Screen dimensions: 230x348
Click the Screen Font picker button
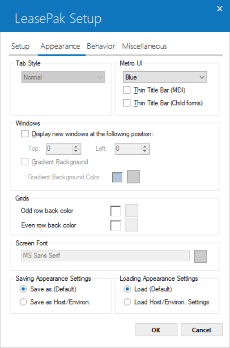pyautogui.click(x=200, y=256)
